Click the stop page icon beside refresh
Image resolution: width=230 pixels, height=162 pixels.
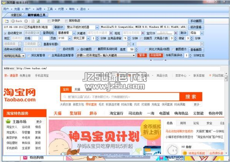point(33,21)
